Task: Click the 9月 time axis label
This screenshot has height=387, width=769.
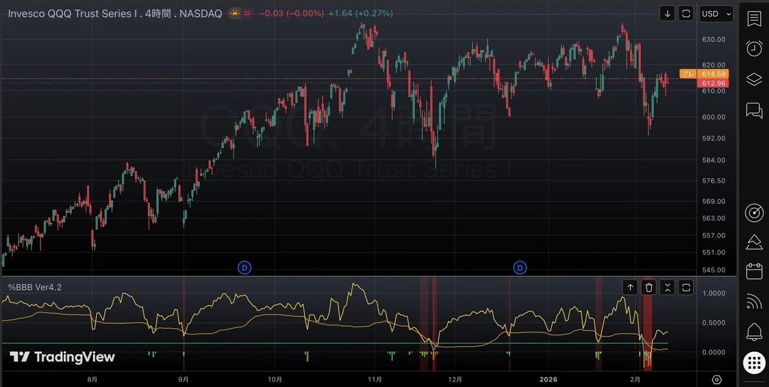Action: pyautogui.click(x=184, y=379)
